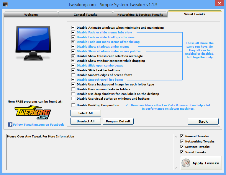
Task: Click the Facebook icon
Action: pos(10,124)
